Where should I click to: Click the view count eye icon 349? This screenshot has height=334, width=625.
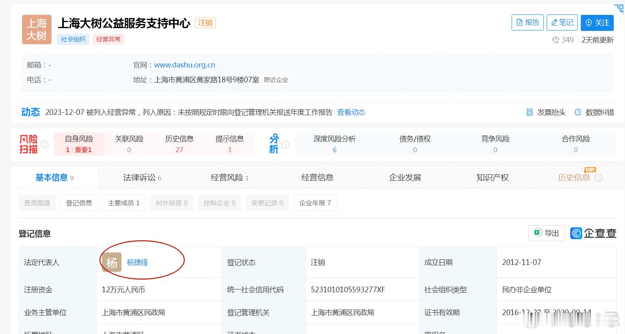(556, 40)
